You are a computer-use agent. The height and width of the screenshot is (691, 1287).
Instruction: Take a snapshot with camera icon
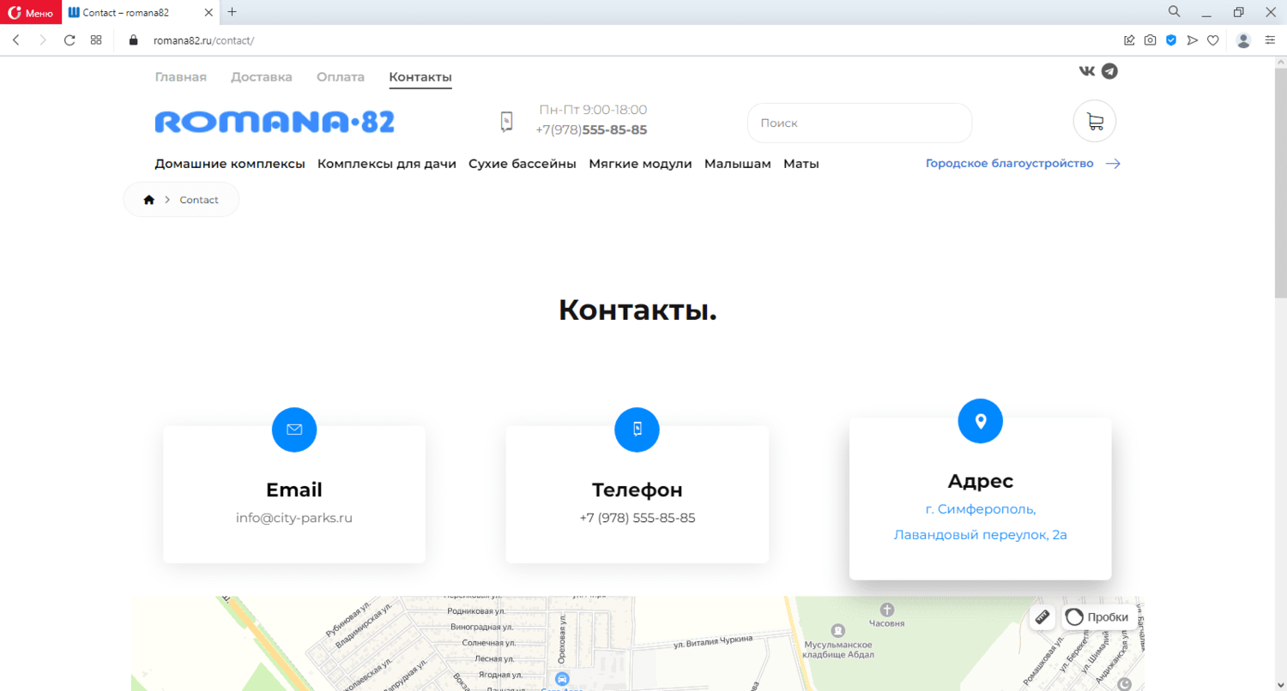[x=1150, y=40]
